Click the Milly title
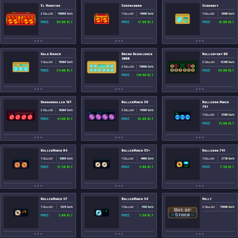 click(207, 199)
